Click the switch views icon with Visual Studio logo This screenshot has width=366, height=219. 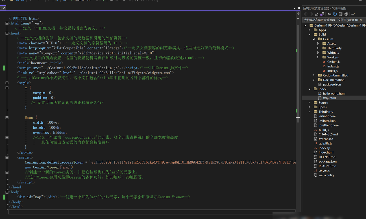pos(322,14)
